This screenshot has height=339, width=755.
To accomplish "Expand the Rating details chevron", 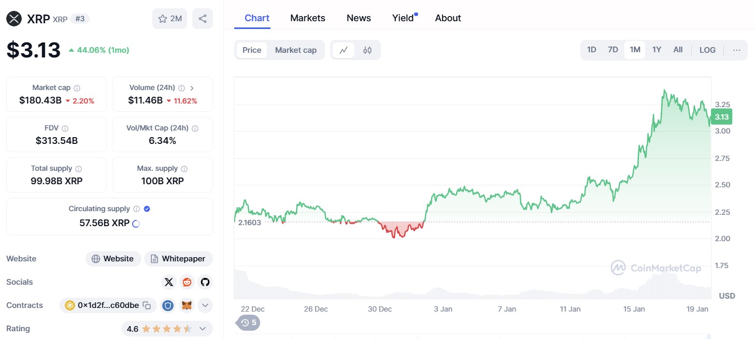I will [x=203, y=329].
